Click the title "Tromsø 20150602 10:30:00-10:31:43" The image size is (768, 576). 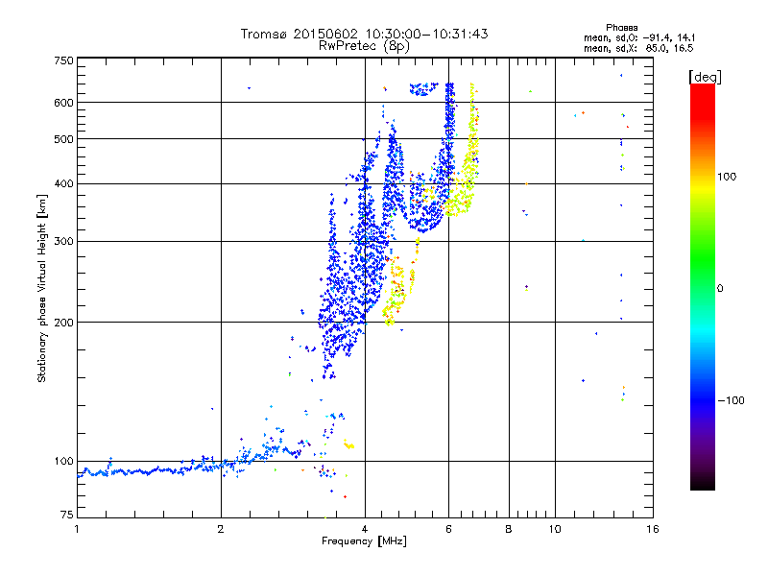point(364,34)
